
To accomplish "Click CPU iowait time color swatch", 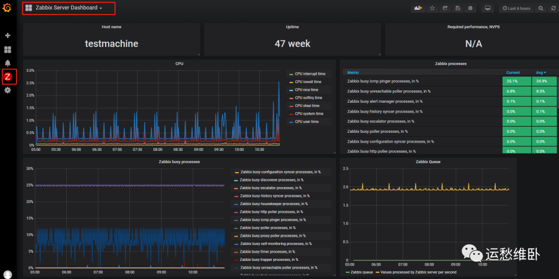I will coord(291,82).
